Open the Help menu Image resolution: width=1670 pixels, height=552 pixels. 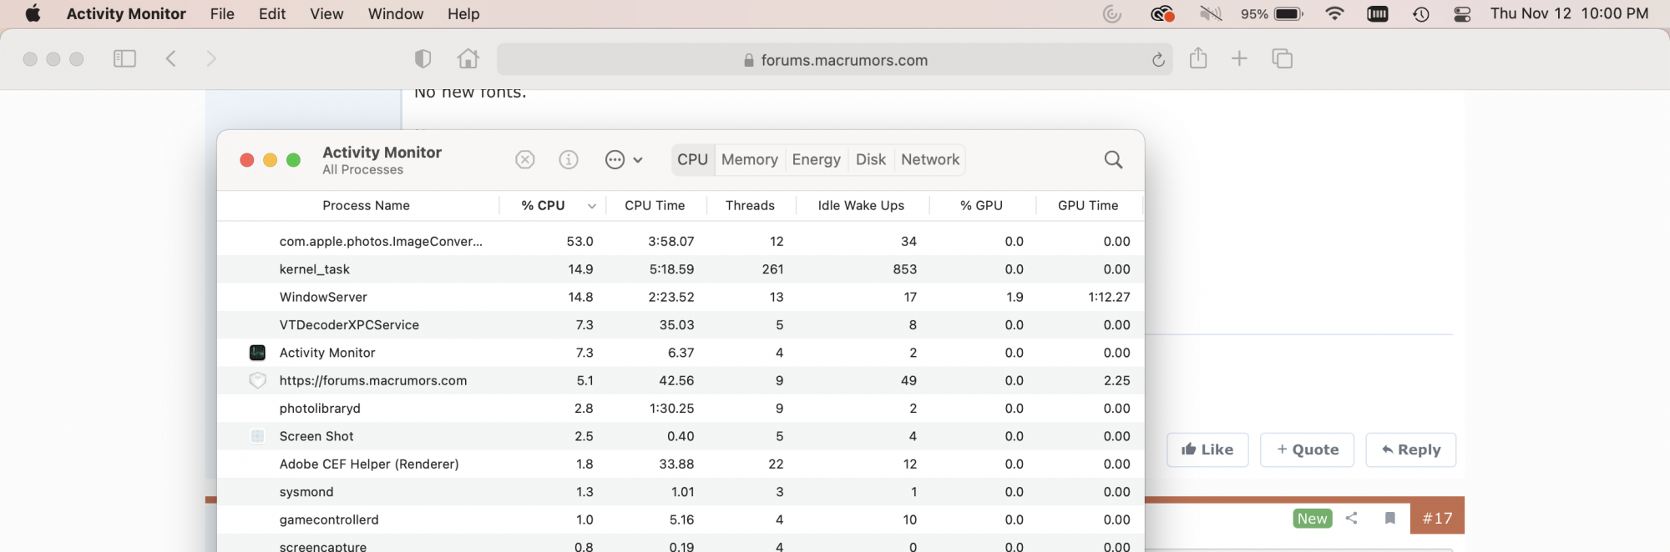coord(463,13)
